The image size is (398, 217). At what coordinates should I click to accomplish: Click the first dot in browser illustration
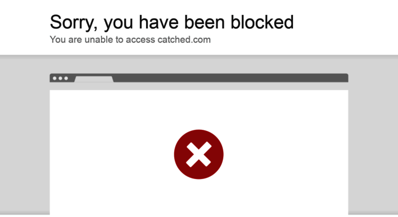55,78
